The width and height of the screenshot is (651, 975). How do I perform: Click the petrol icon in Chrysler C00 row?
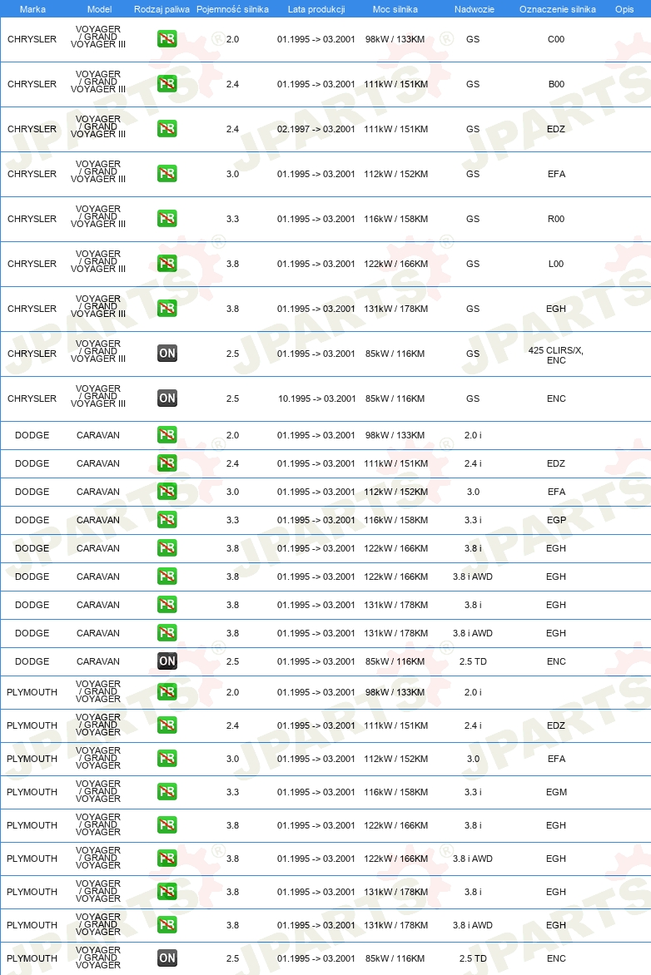166,39
